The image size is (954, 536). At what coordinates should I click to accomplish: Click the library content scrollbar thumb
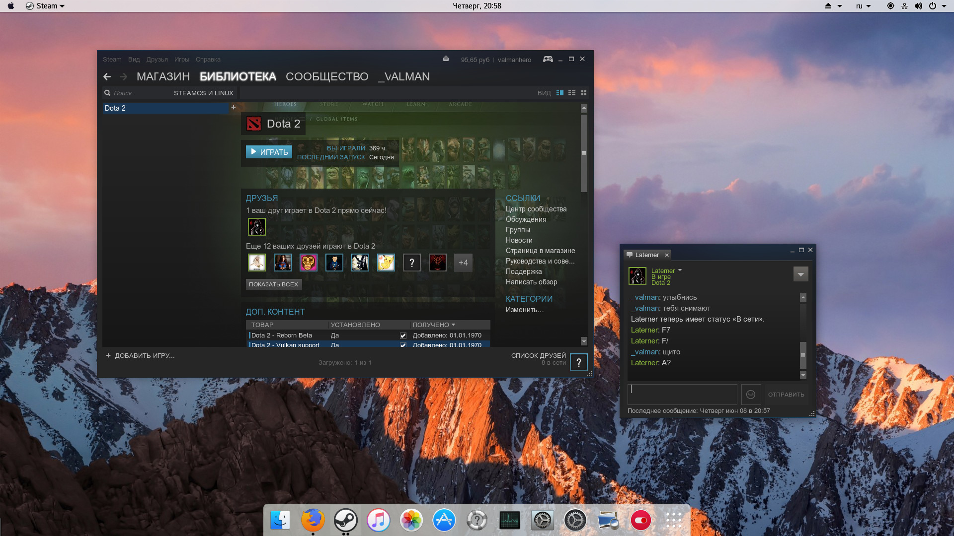coord(584,153)
